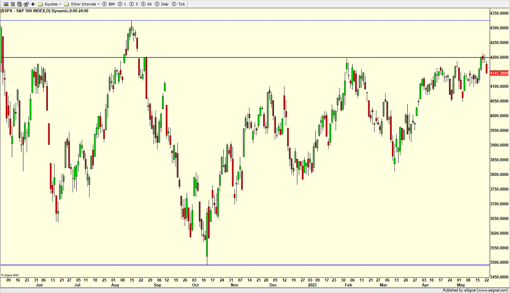
Task: Click the duplicate chart window icon
Action: (x=19, y=4)
